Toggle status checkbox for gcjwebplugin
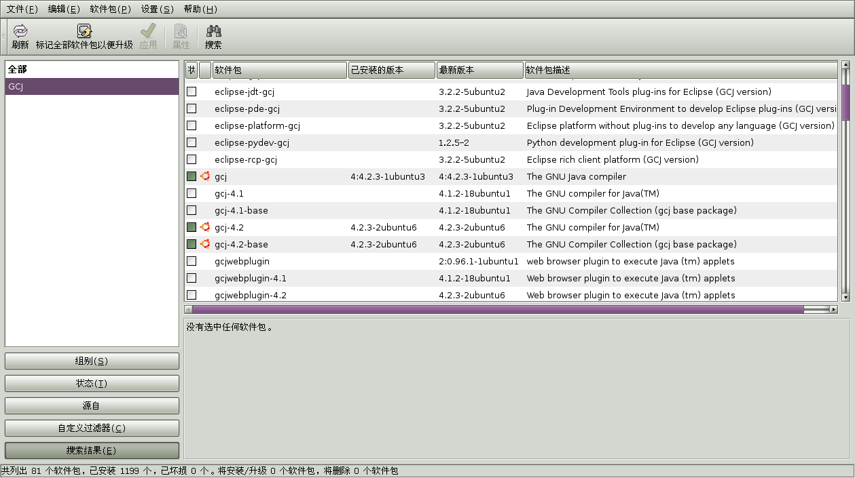The image size is (855, 478). (x=192, y=261)
